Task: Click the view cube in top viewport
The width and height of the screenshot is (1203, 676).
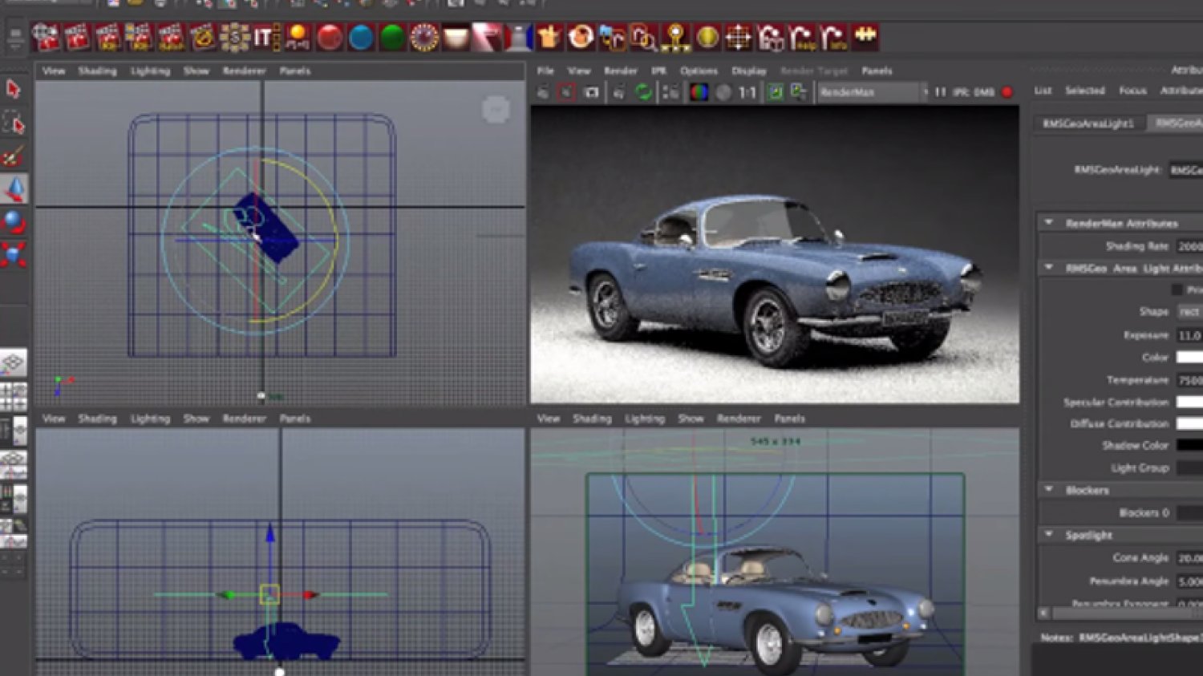Action: pyautogui.click(x=496, y=110)
